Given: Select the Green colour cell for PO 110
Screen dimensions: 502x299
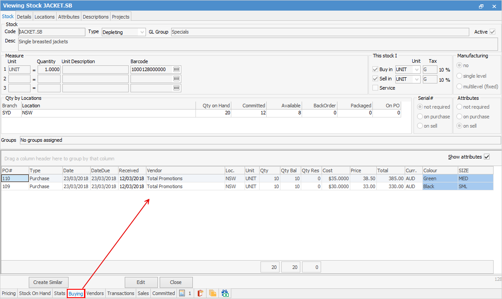Looking at the screenshot, I should [x=440, y=178].
